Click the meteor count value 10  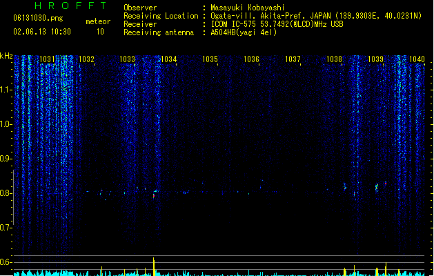[x=100, y=32]
